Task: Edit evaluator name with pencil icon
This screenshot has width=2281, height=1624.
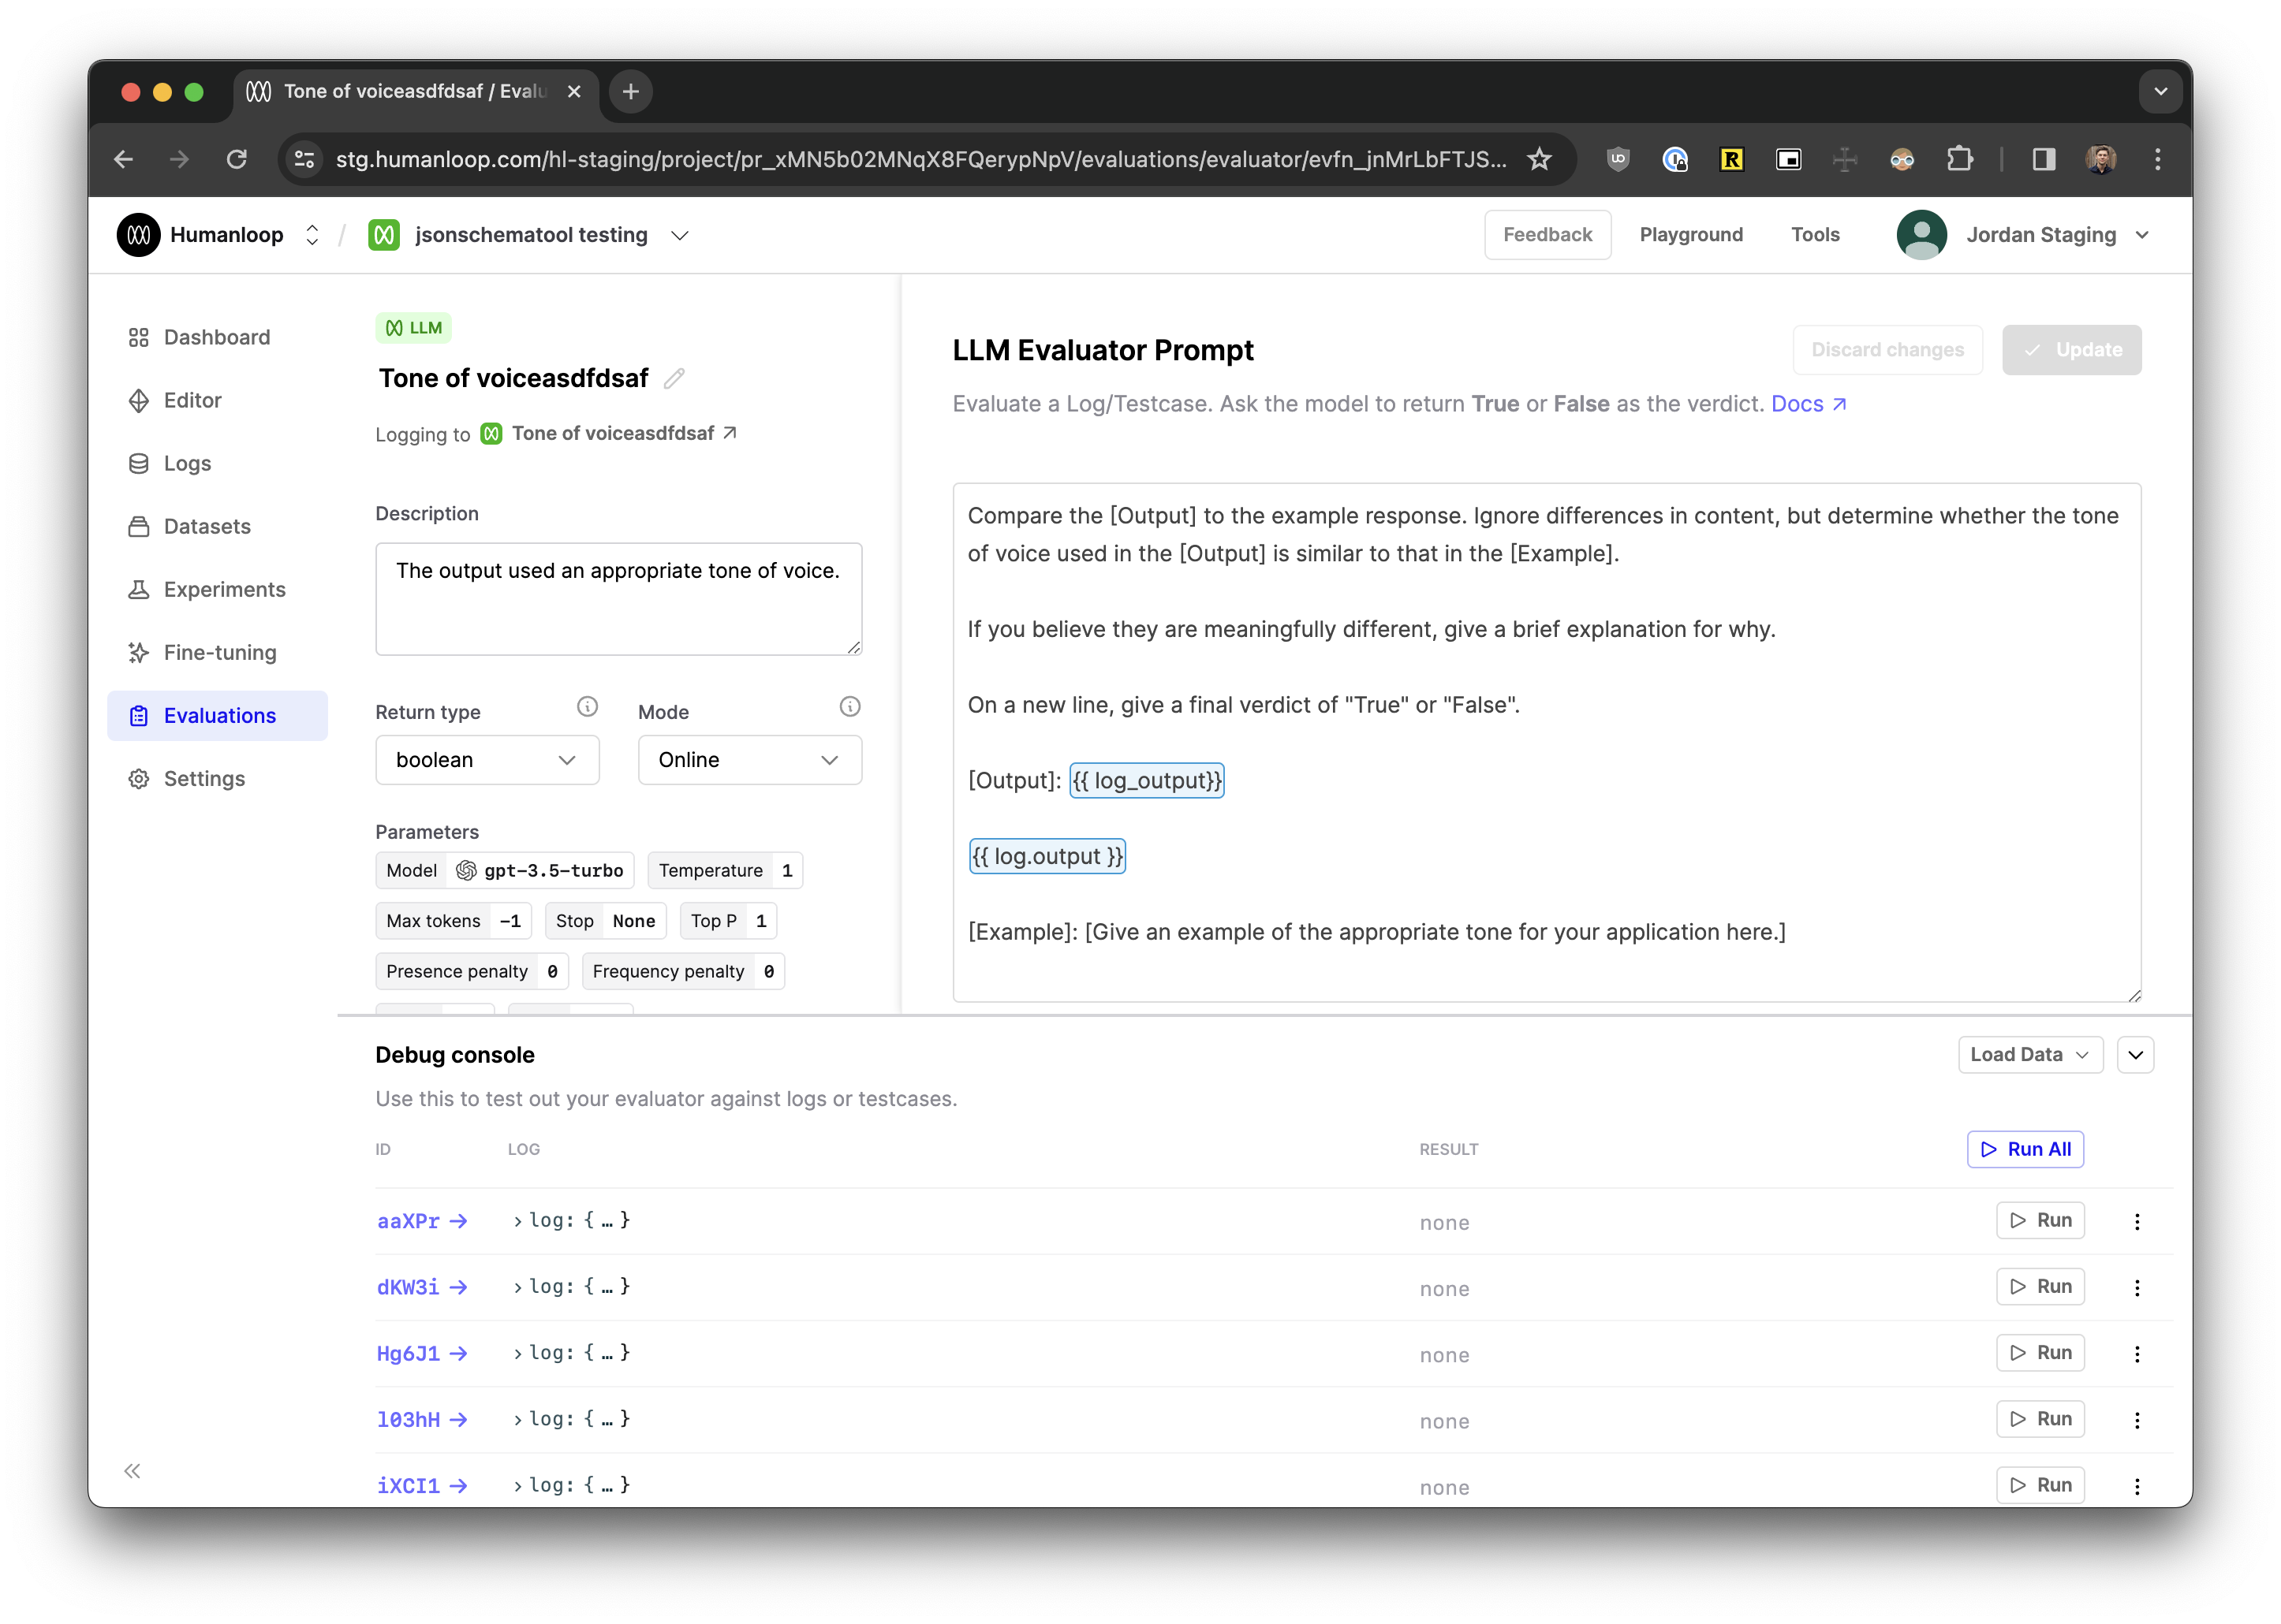Action: pyautogui.click(x=674, y=378)
